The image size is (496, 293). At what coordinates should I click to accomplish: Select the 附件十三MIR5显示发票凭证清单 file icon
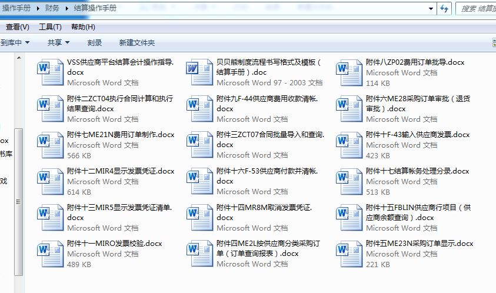(50, 218)
